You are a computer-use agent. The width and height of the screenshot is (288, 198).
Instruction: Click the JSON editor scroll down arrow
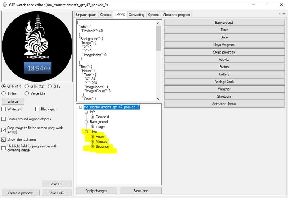pos(158,99)
